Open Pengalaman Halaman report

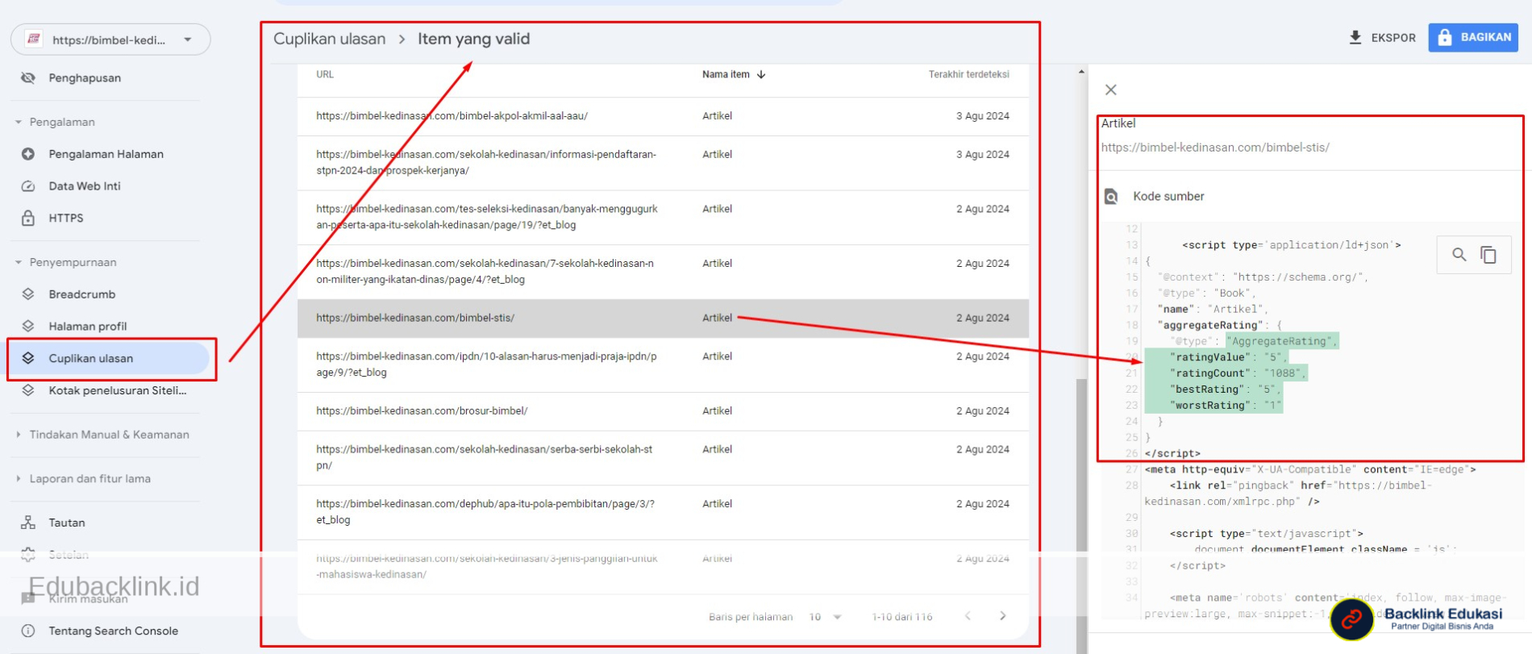click(x=106, y=154)
